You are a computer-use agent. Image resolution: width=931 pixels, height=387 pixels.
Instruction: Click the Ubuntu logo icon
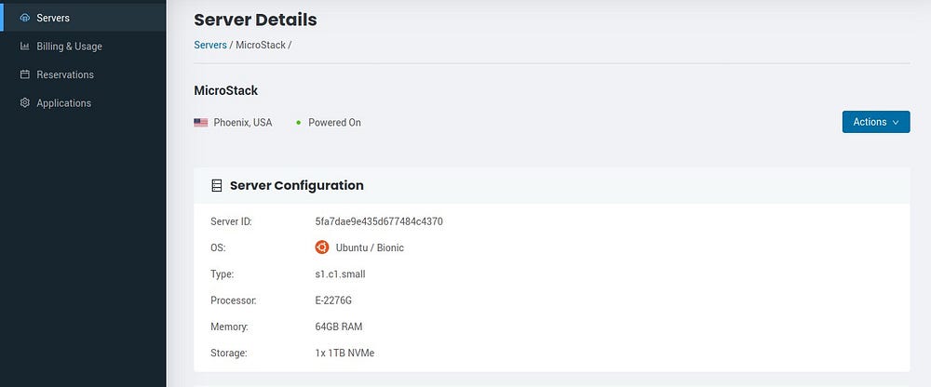321,247
